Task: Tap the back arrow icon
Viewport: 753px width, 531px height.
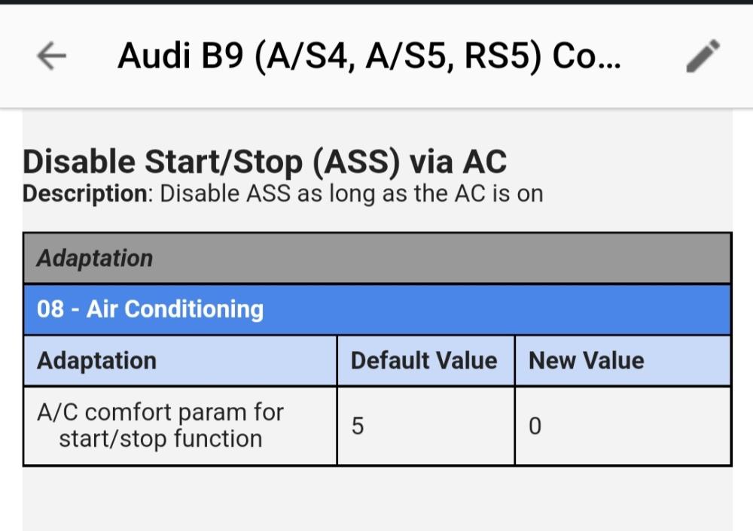Action: (x=51, y=56)
